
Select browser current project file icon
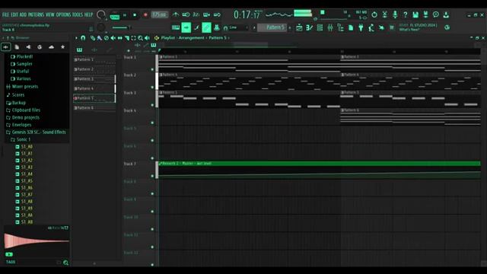(x=17, y=47)
